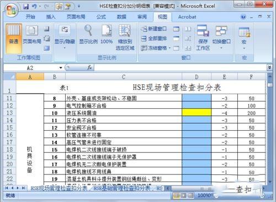Open the 宏 macros dropdown

point(244,38)
